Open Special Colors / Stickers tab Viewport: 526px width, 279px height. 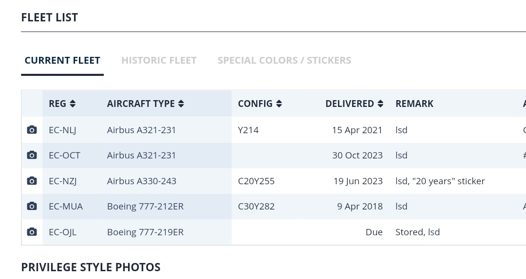pos(284,60)
